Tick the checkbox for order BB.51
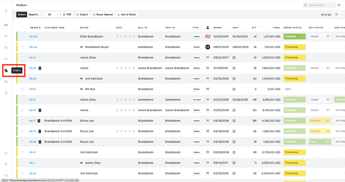Image resolution: width=345 pixels, height=182 pixels. 22,100
